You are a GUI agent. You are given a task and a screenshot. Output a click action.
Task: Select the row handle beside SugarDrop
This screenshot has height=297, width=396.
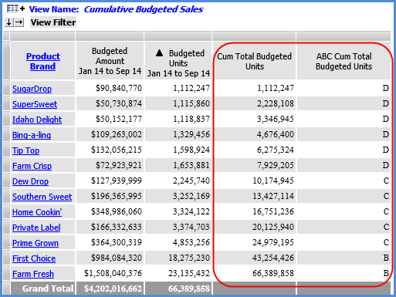coord(7,88)
